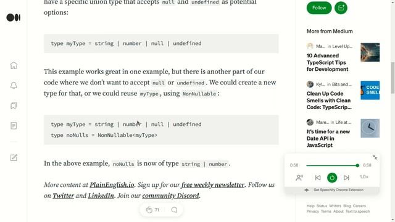Viewport: 395px width, 222px height.
Task: Change playback speed 1.0x
Action: pos(364,177)
